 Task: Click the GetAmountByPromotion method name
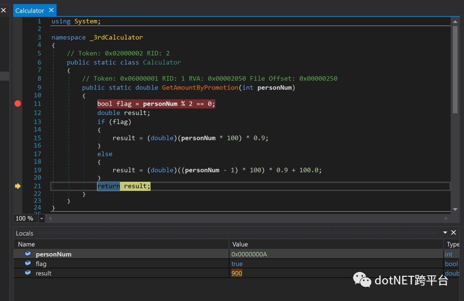(200, 87)
